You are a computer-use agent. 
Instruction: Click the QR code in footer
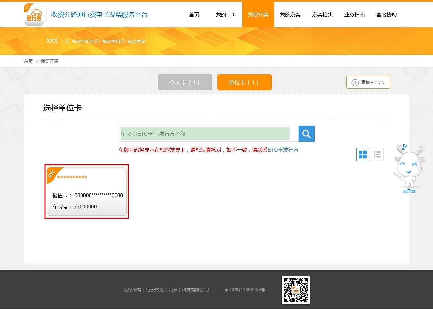[x=296, y=290]
